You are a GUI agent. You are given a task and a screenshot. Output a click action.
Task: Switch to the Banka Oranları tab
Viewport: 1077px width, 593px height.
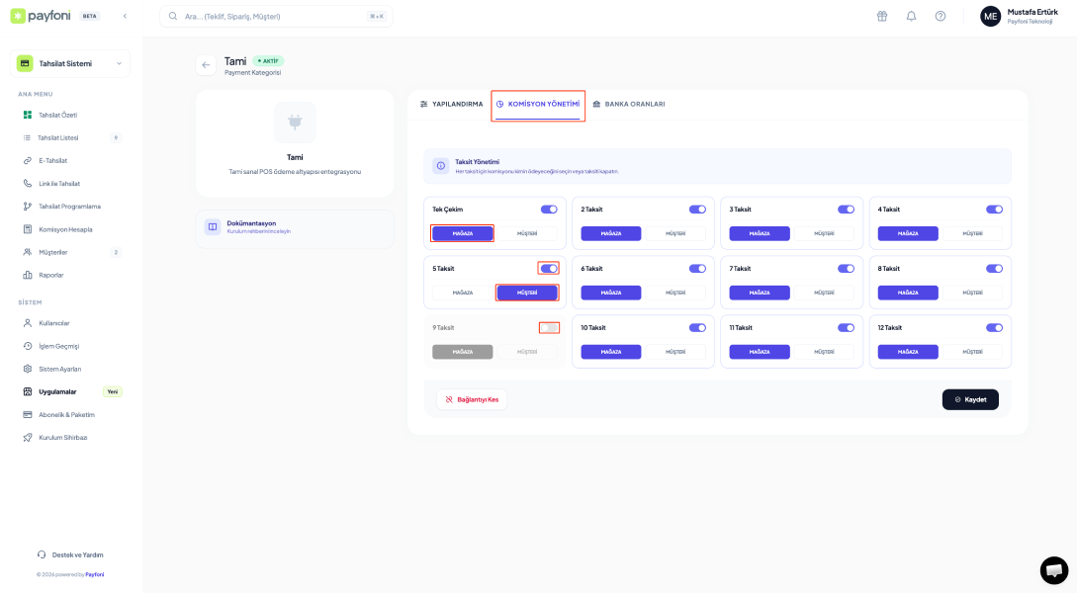coord(628,104)
